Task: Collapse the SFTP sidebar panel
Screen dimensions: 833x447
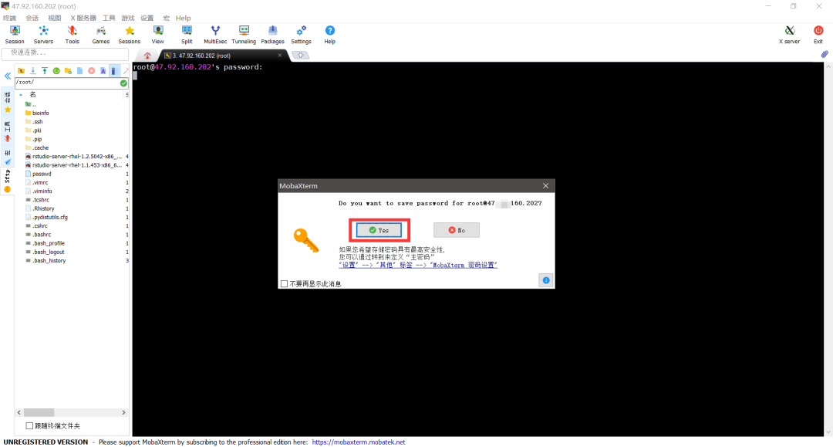Action: click(x=8, y=76)
